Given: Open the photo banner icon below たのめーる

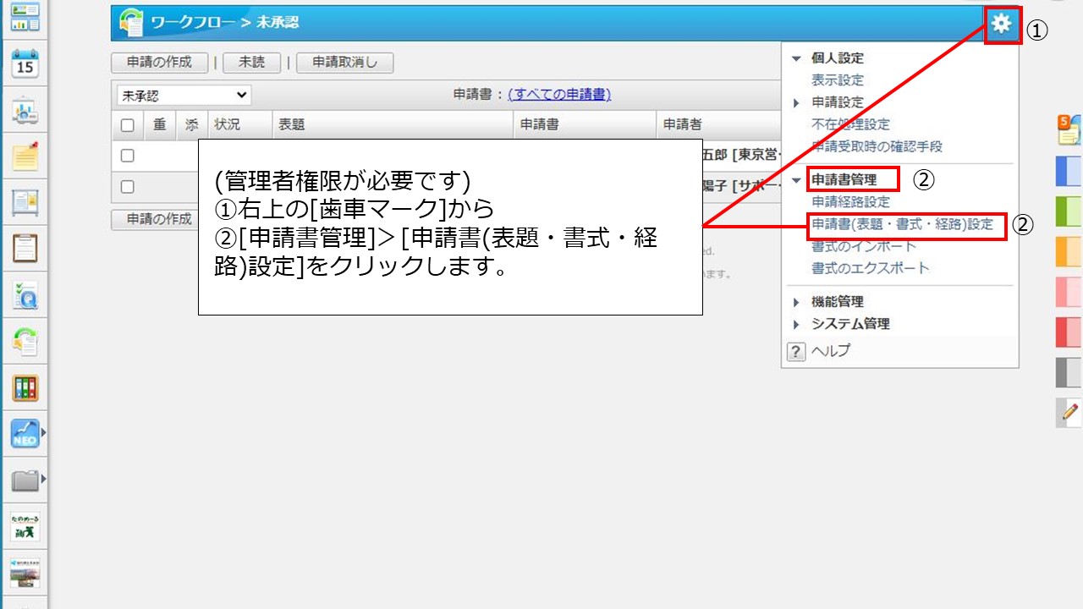Looking at the screenshot, I should pos(25,572).
